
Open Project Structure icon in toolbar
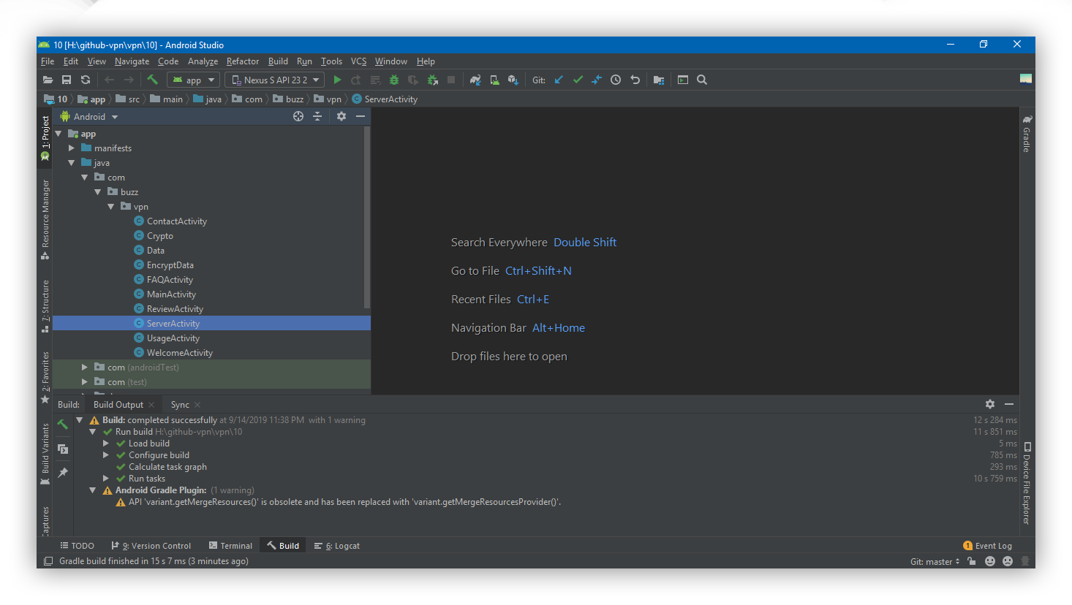[659, 80]
